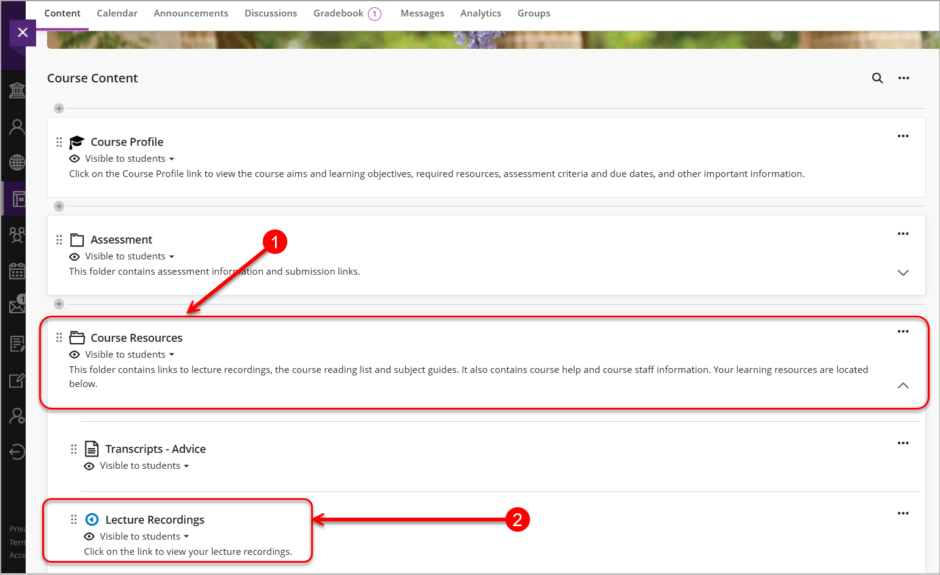Open the Calendar icon in the sidebar

click(x=17, y=270)
